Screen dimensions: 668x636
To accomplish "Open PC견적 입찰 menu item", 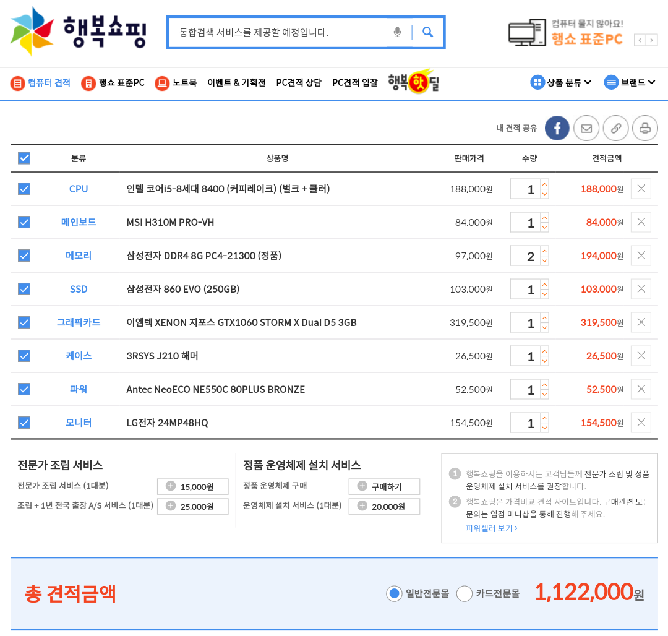I will pos(355,83).
